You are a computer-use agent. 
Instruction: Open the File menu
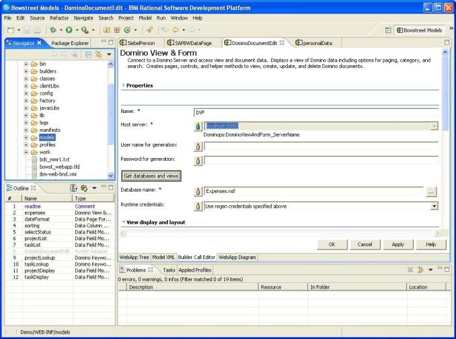(7, 18)
